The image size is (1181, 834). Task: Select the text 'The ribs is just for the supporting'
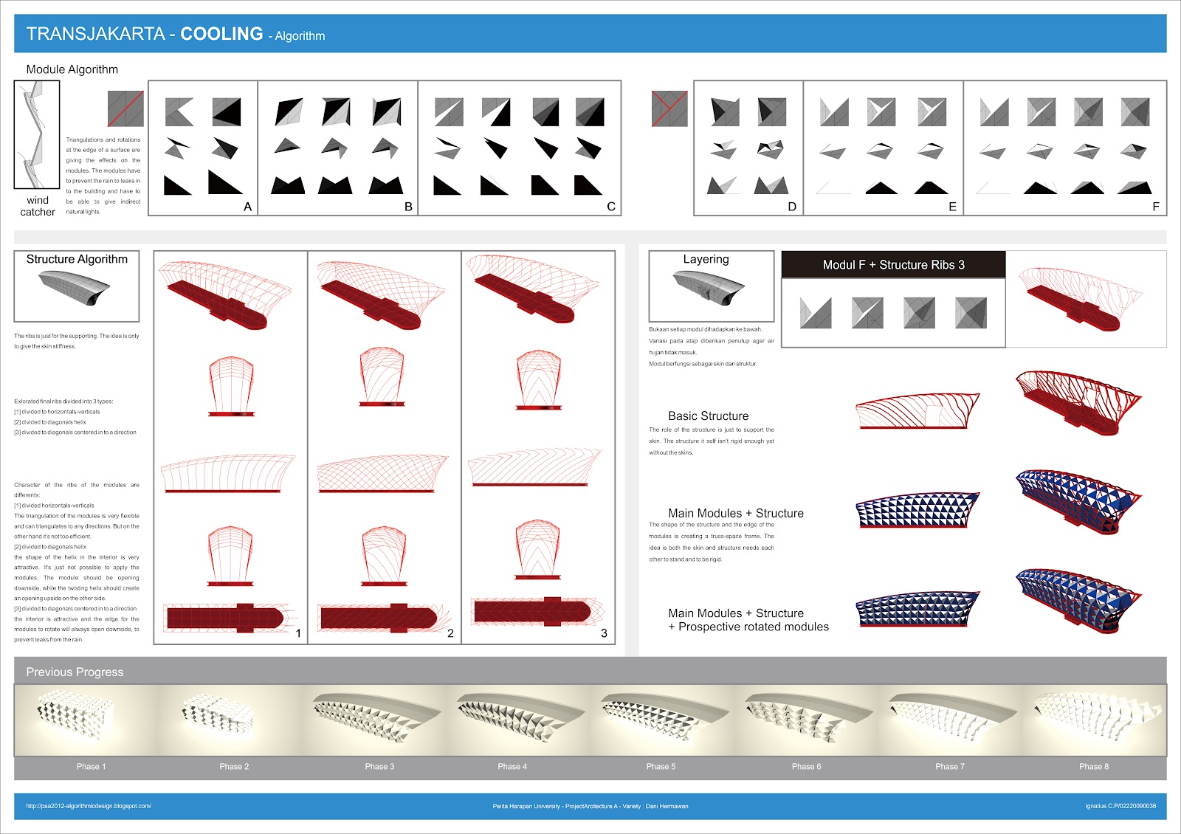tap(55, 336)
